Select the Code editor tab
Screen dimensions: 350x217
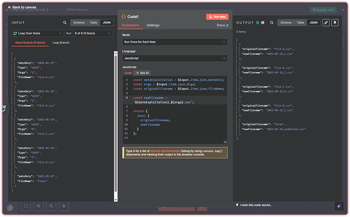click(x=128, y=73)
